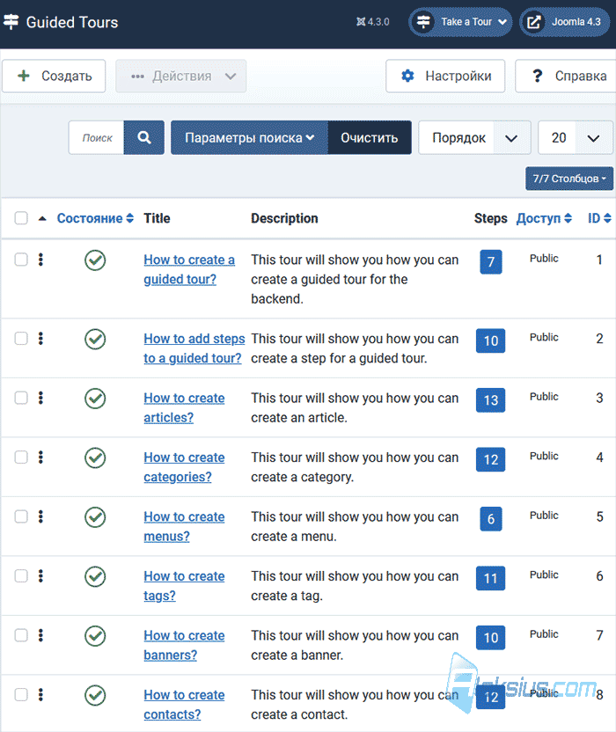This screenshot has height=732, width=616.
Task: Click drag handle of tags row
Action: pos(40,575)
